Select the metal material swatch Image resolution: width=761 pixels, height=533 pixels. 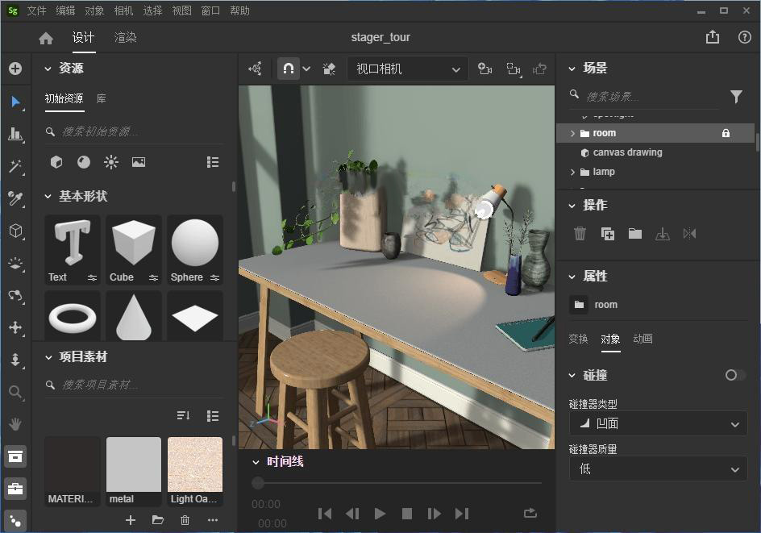click(133, 464)
